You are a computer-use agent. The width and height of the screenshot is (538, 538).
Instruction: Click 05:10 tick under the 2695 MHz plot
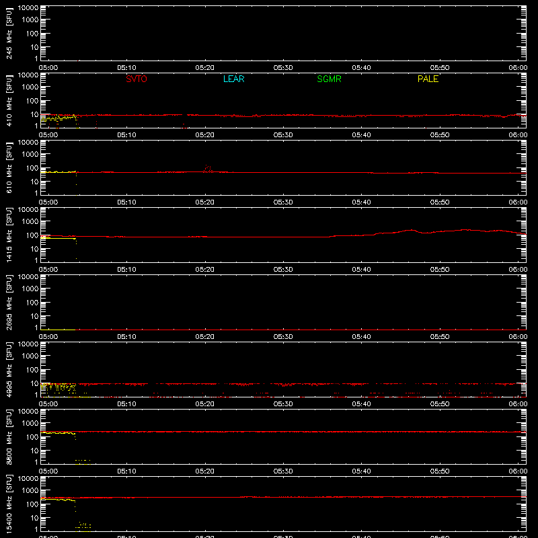tap(126, 337)
